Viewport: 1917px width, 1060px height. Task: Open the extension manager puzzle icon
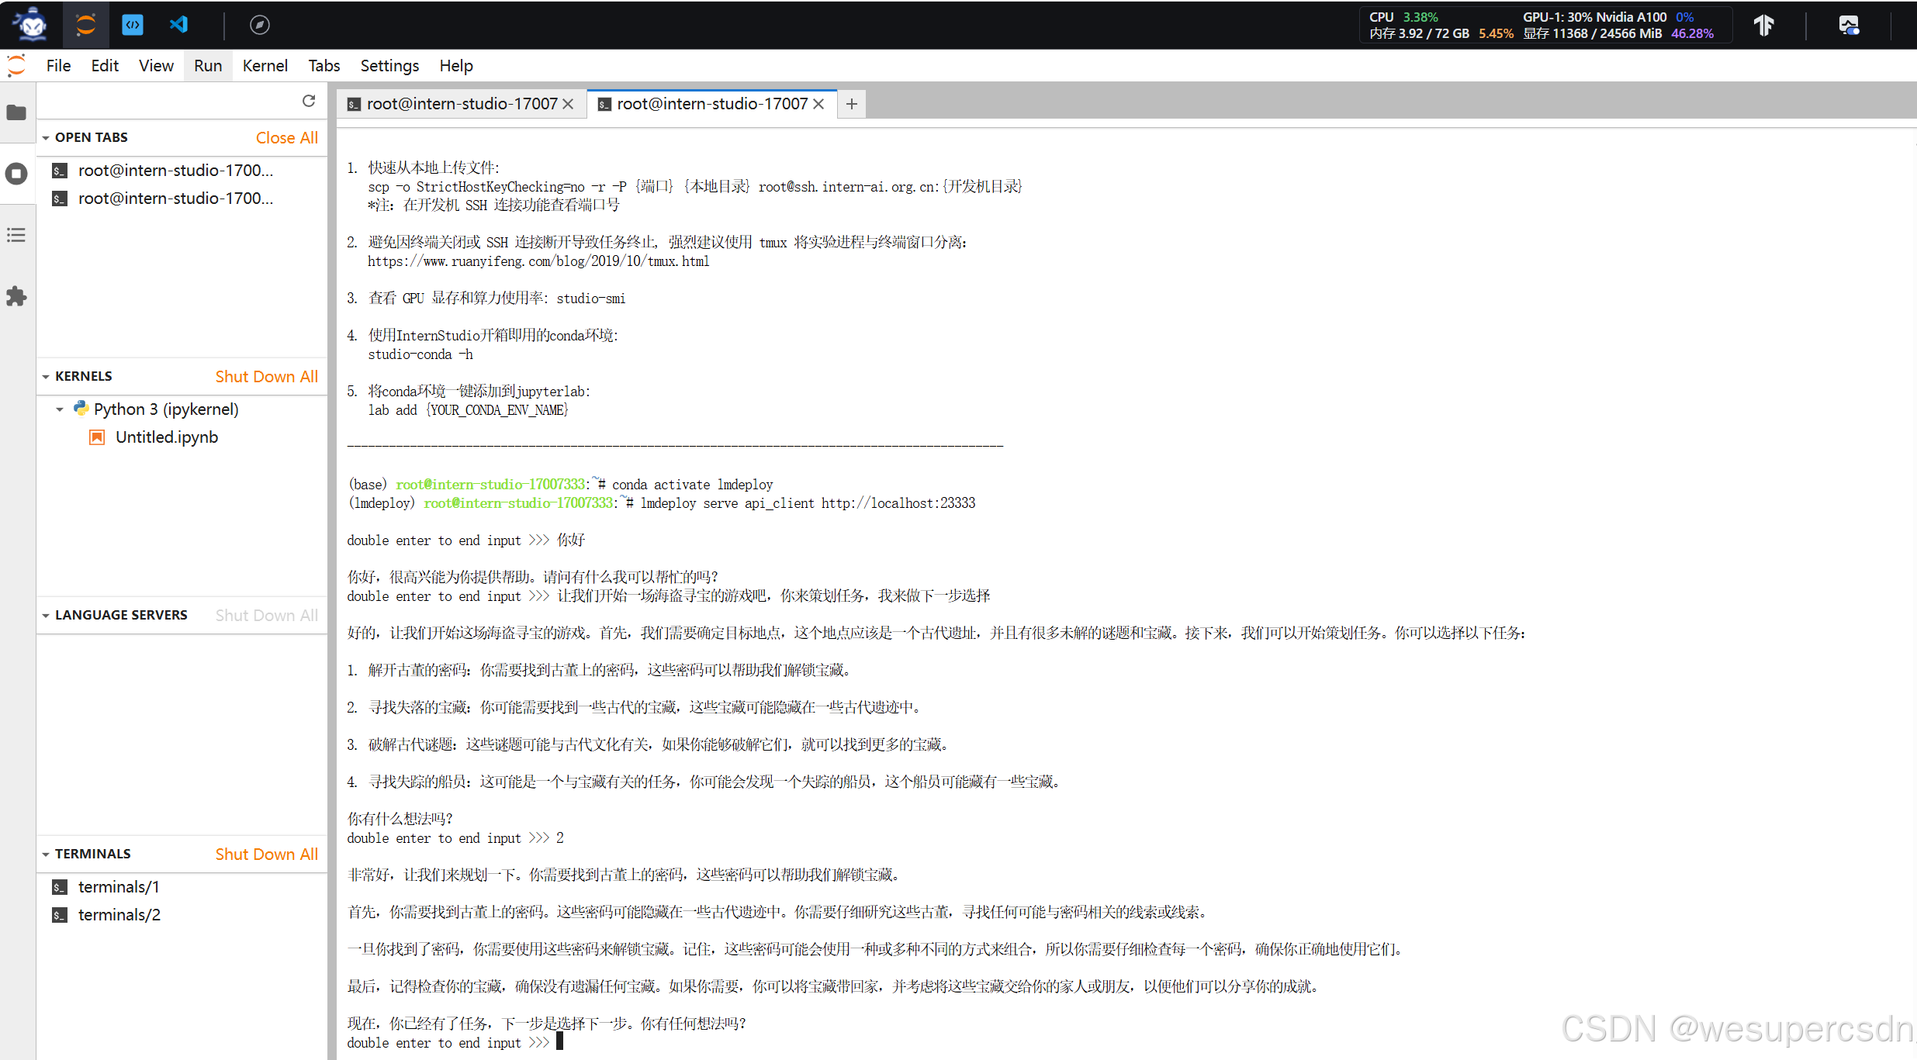tap(16, 296)
